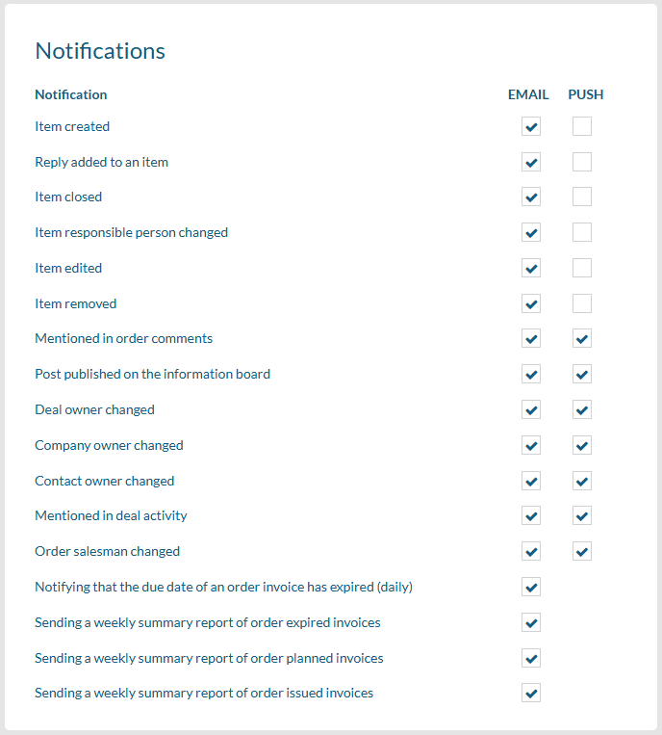Uncheck email for daily expired invoice due date
Image resolution: width=662 pixels, height=735 pixels.
(x=531, y=587)
